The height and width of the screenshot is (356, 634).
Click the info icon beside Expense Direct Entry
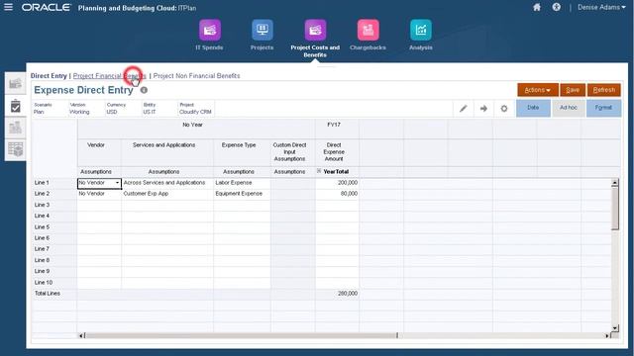144,90
